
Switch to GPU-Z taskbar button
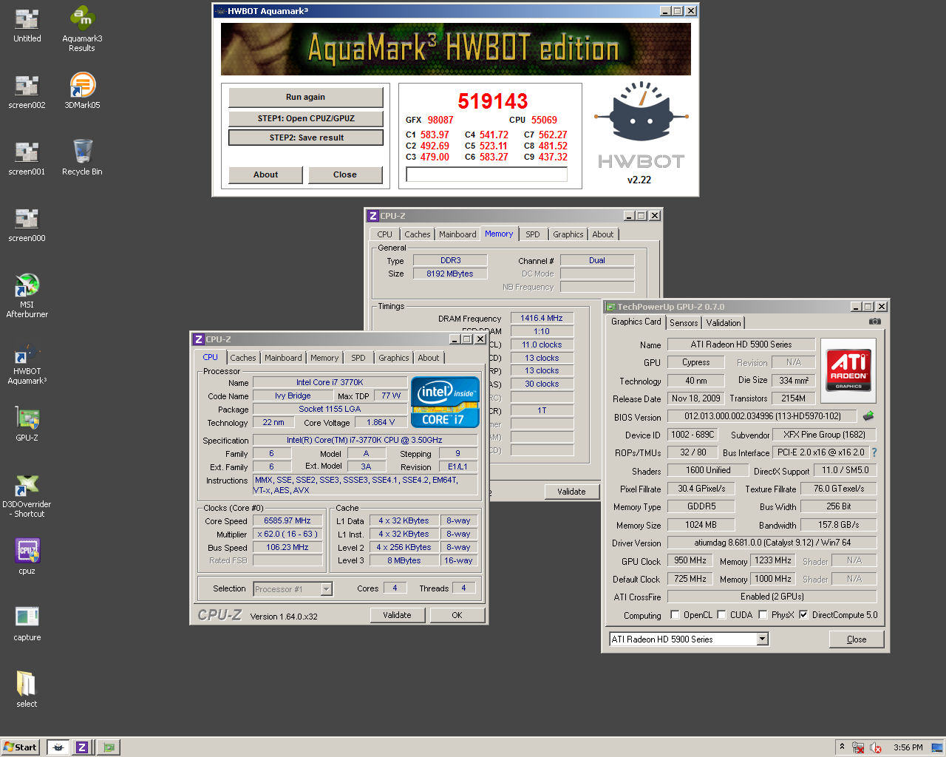[x=109, y=747]
